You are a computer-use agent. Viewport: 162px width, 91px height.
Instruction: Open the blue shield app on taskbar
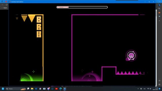pyautogui.click(x=36, y=89)
